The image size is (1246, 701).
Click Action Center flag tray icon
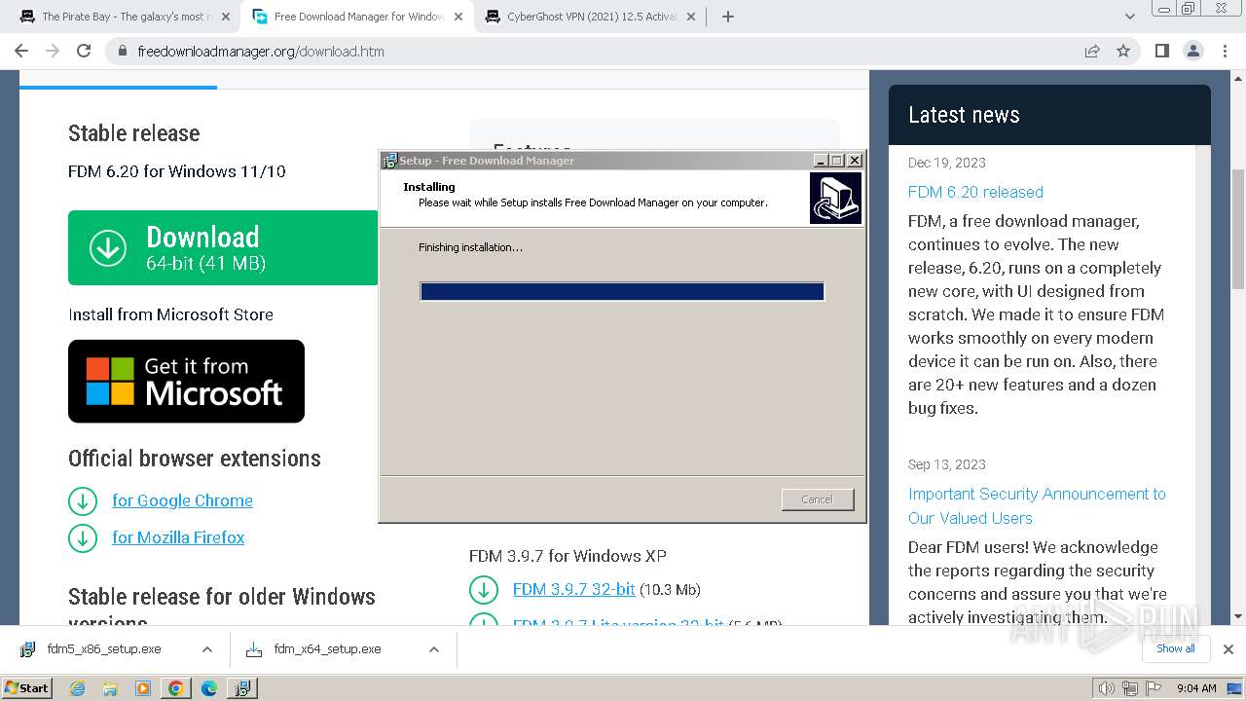coord(1154,688)
